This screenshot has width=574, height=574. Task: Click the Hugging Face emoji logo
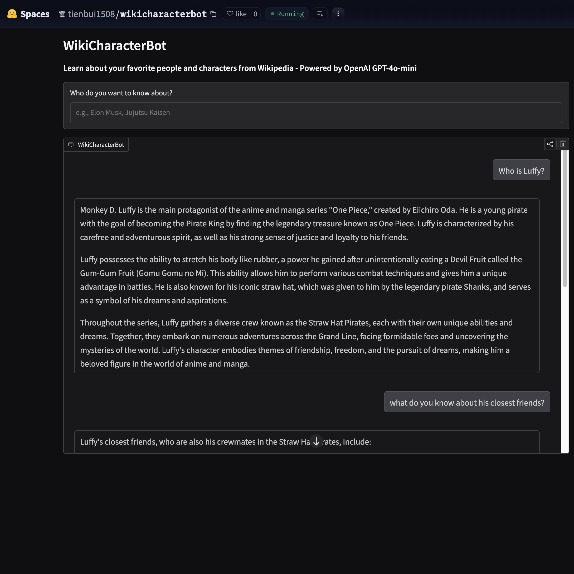tap(12, 14)
